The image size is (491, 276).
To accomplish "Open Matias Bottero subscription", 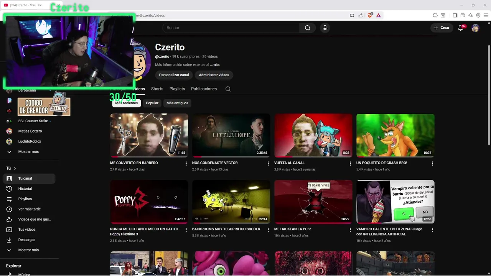I will [x=29, y=131].
